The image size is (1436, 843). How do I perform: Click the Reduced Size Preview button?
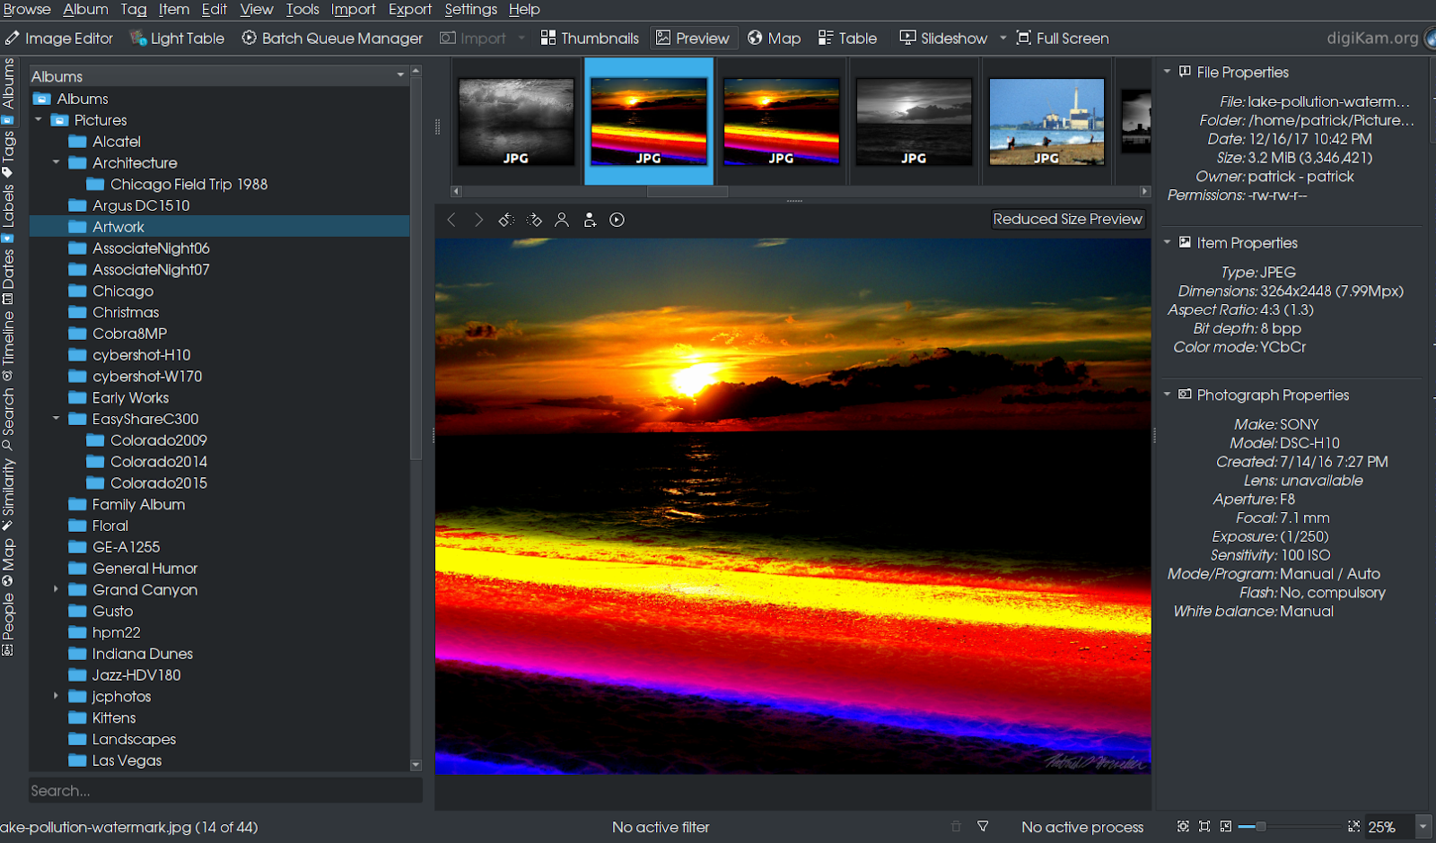point(1067,219)
